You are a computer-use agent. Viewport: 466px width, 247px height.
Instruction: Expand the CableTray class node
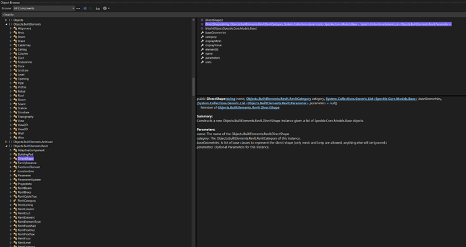[x=11, y=45]
